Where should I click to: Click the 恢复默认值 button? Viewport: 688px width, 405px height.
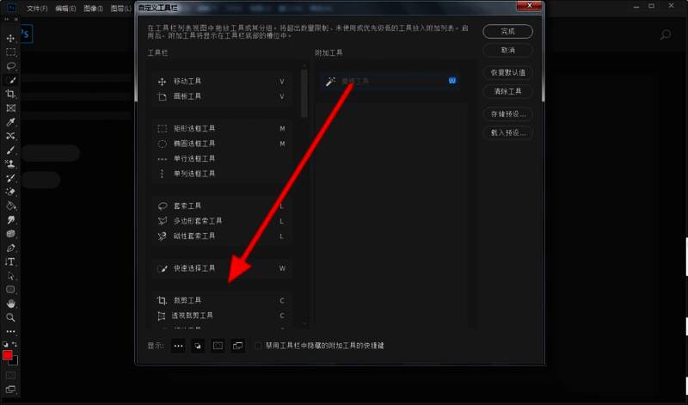507,72
